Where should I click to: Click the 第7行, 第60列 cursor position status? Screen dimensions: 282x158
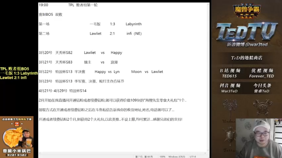144,157
